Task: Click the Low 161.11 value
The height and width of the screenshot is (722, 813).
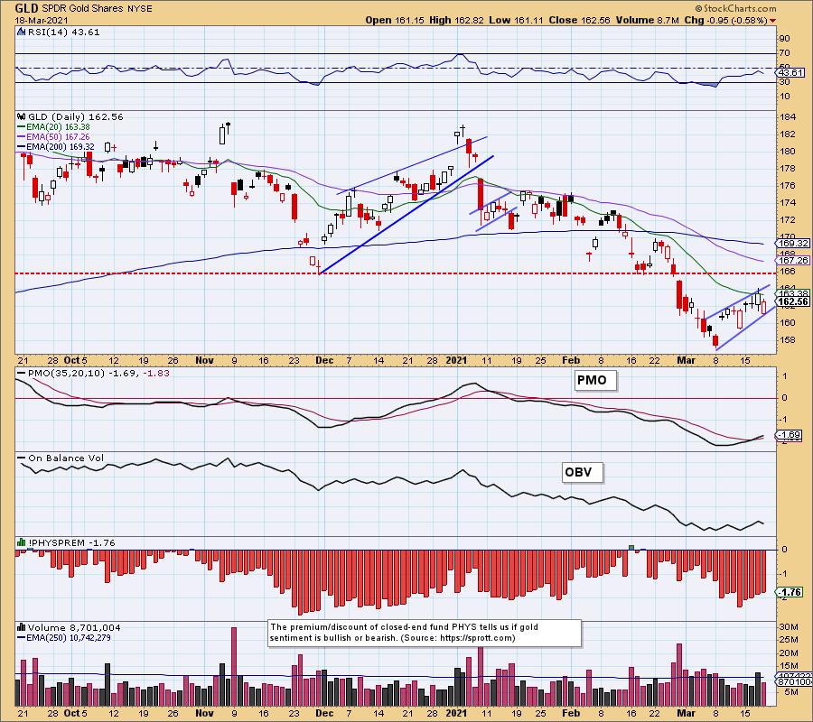Action: tap(516, 20)
